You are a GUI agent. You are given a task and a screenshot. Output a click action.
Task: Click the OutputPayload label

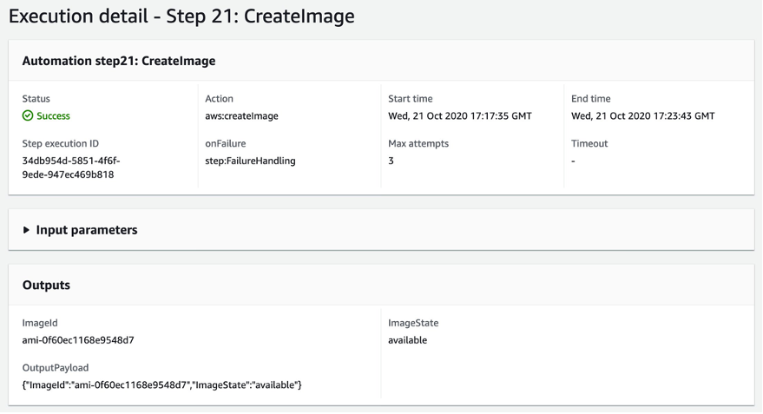pyautogui.click(x=56, y=367)
